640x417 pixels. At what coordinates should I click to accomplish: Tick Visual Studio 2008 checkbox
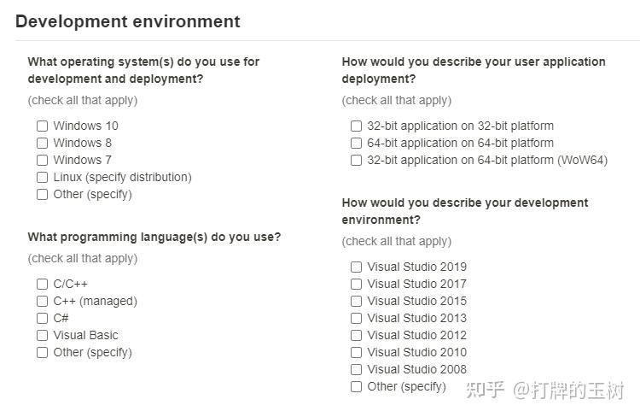[356, 370]
